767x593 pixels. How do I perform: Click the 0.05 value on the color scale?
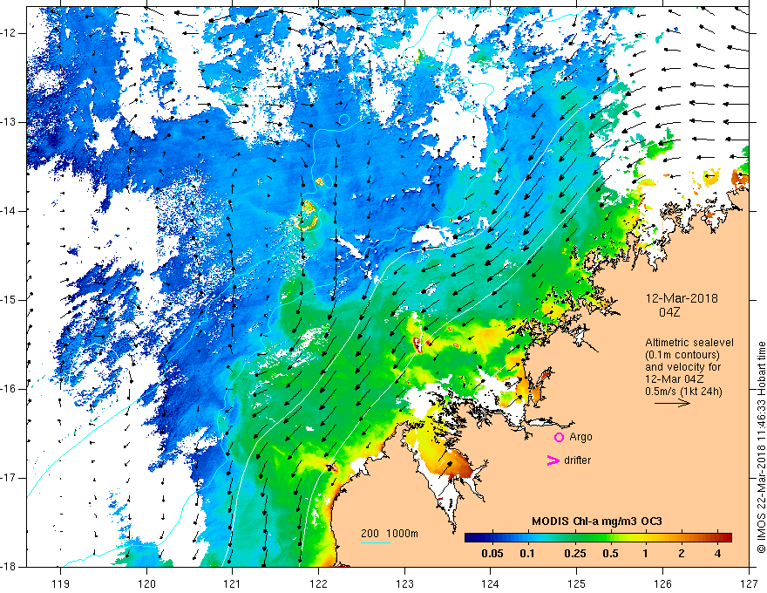492,554
